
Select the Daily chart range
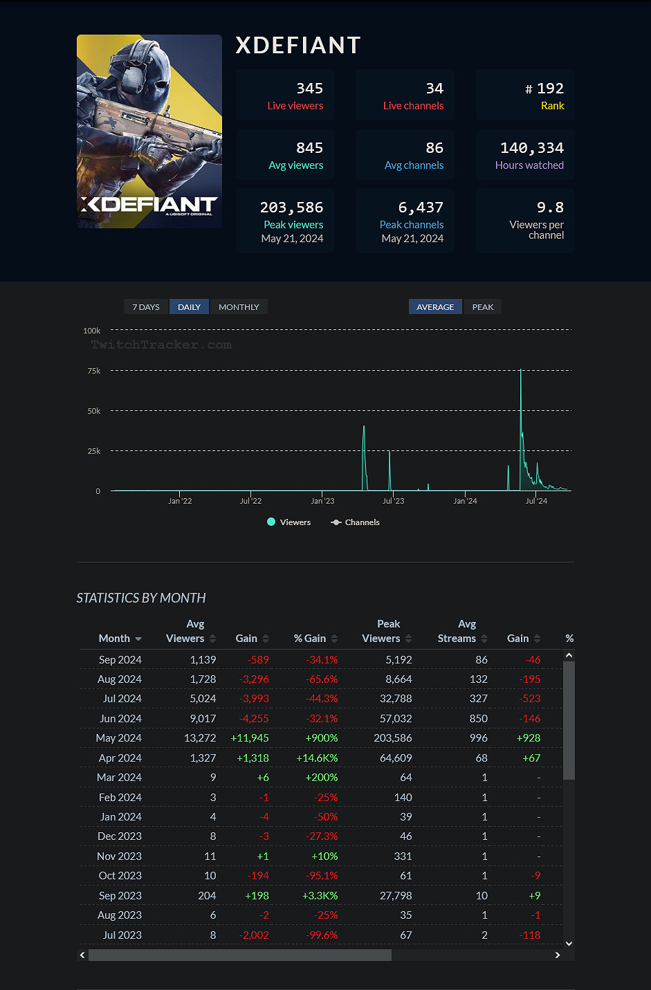[189, 307]
